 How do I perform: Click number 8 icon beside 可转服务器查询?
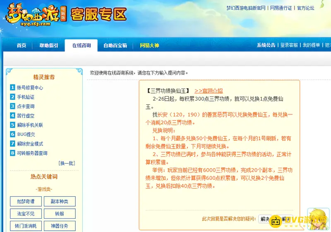[12, 153]
